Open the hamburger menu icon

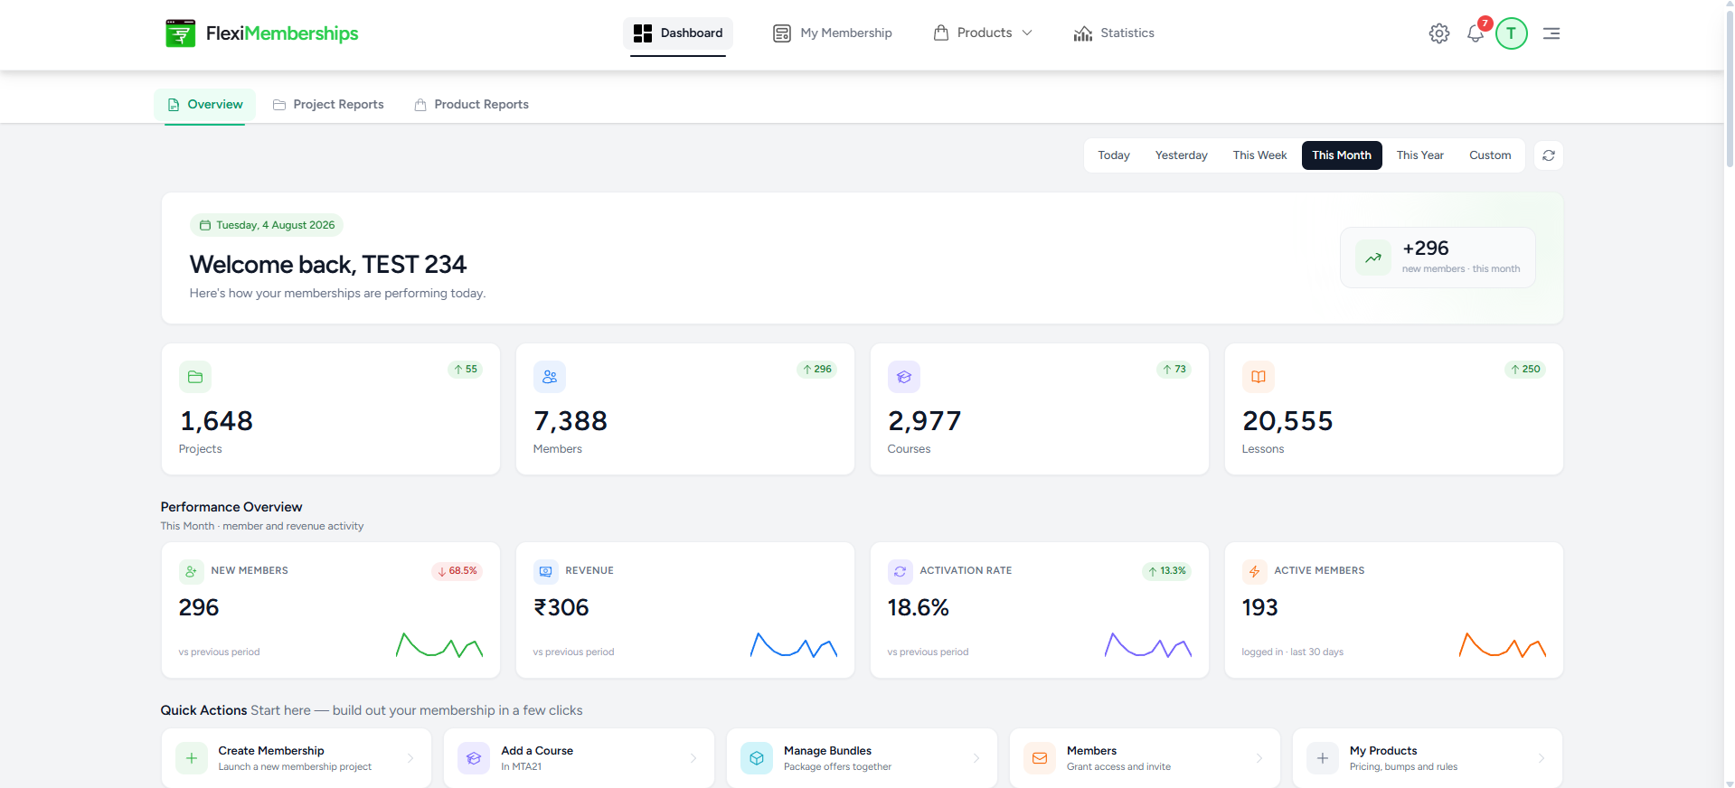pyautogui.click(x=1551, y=33)
